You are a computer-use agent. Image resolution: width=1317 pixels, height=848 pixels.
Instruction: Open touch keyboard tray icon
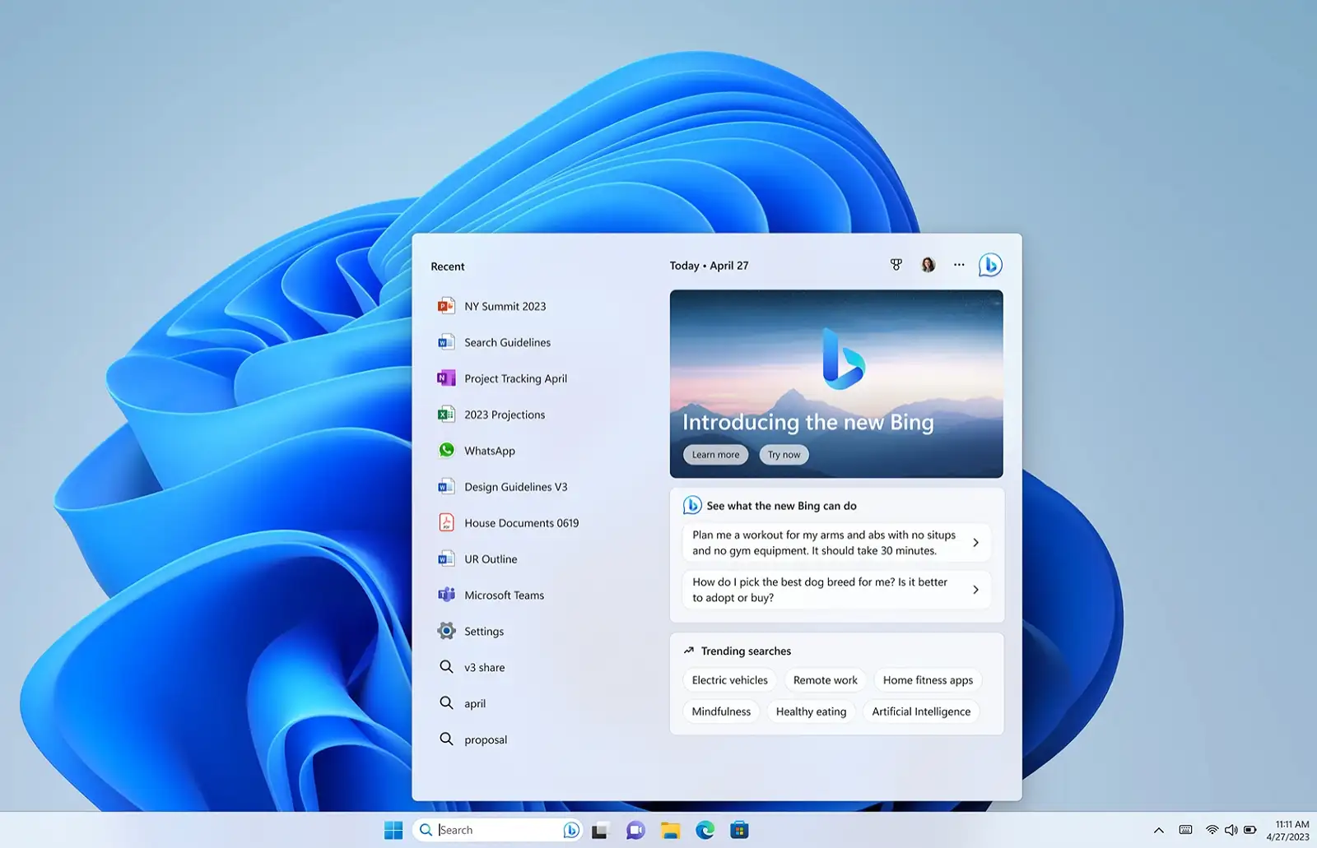(x=1185, y=830)
